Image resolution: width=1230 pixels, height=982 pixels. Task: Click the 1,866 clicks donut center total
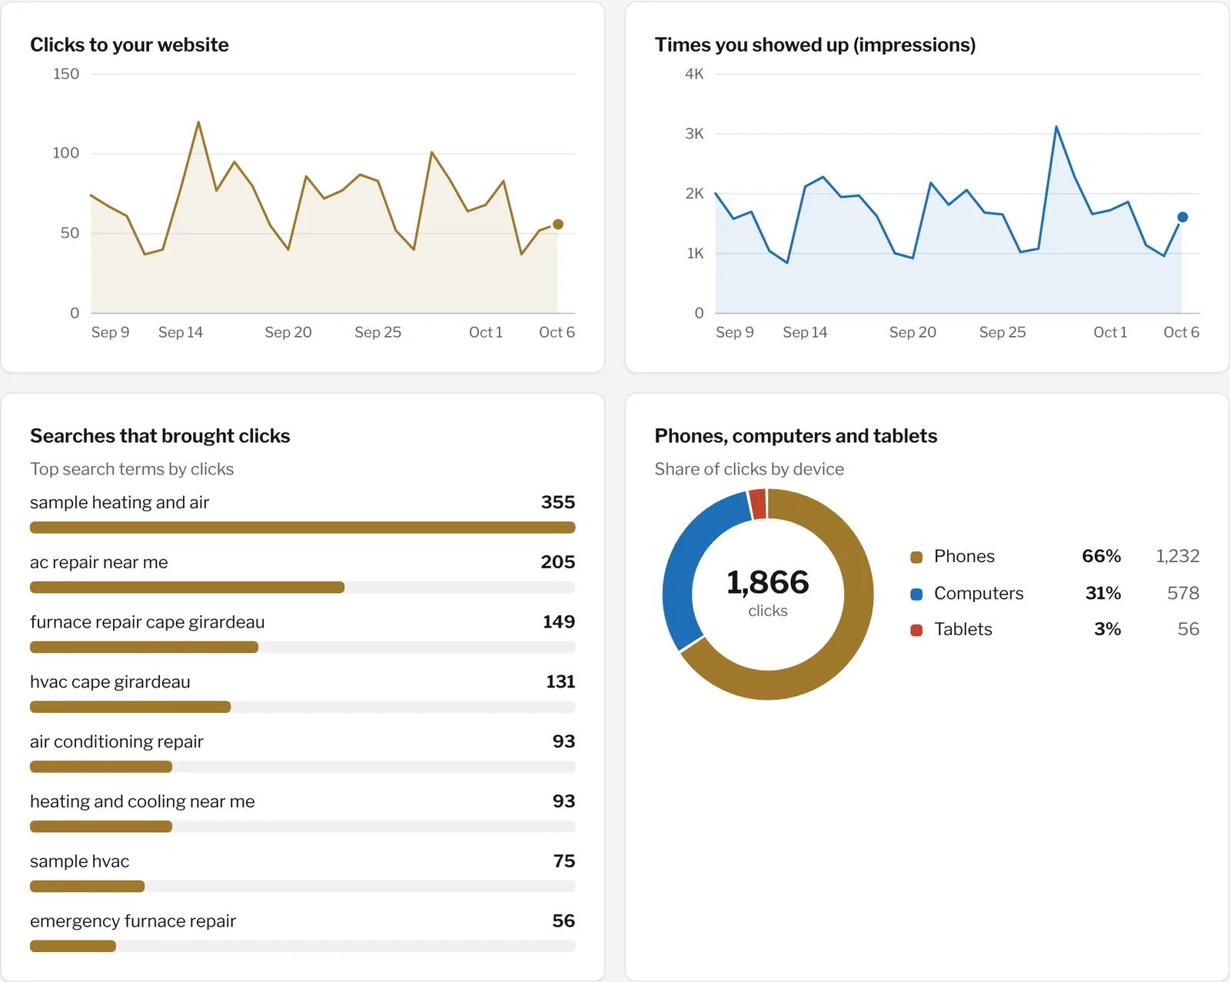point(768,583)
